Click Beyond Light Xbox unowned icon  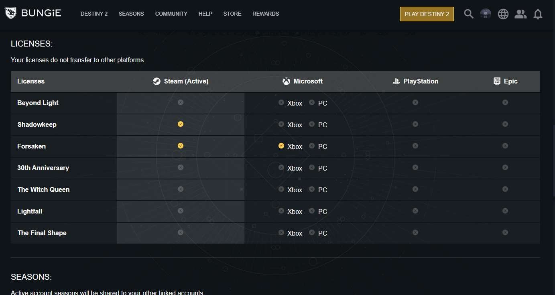281,102
